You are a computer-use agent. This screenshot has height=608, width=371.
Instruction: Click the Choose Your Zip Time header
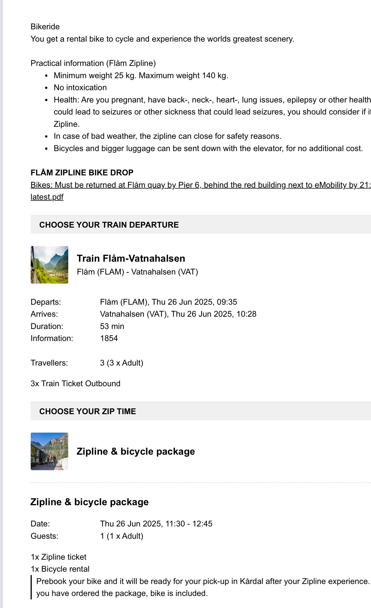(201, 411)
